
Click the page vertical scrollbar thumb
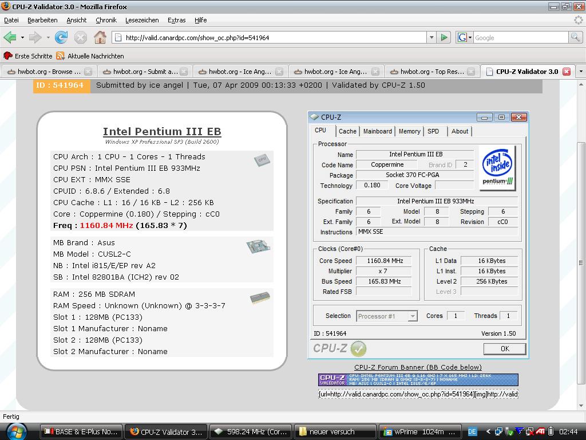pos(581,262)
